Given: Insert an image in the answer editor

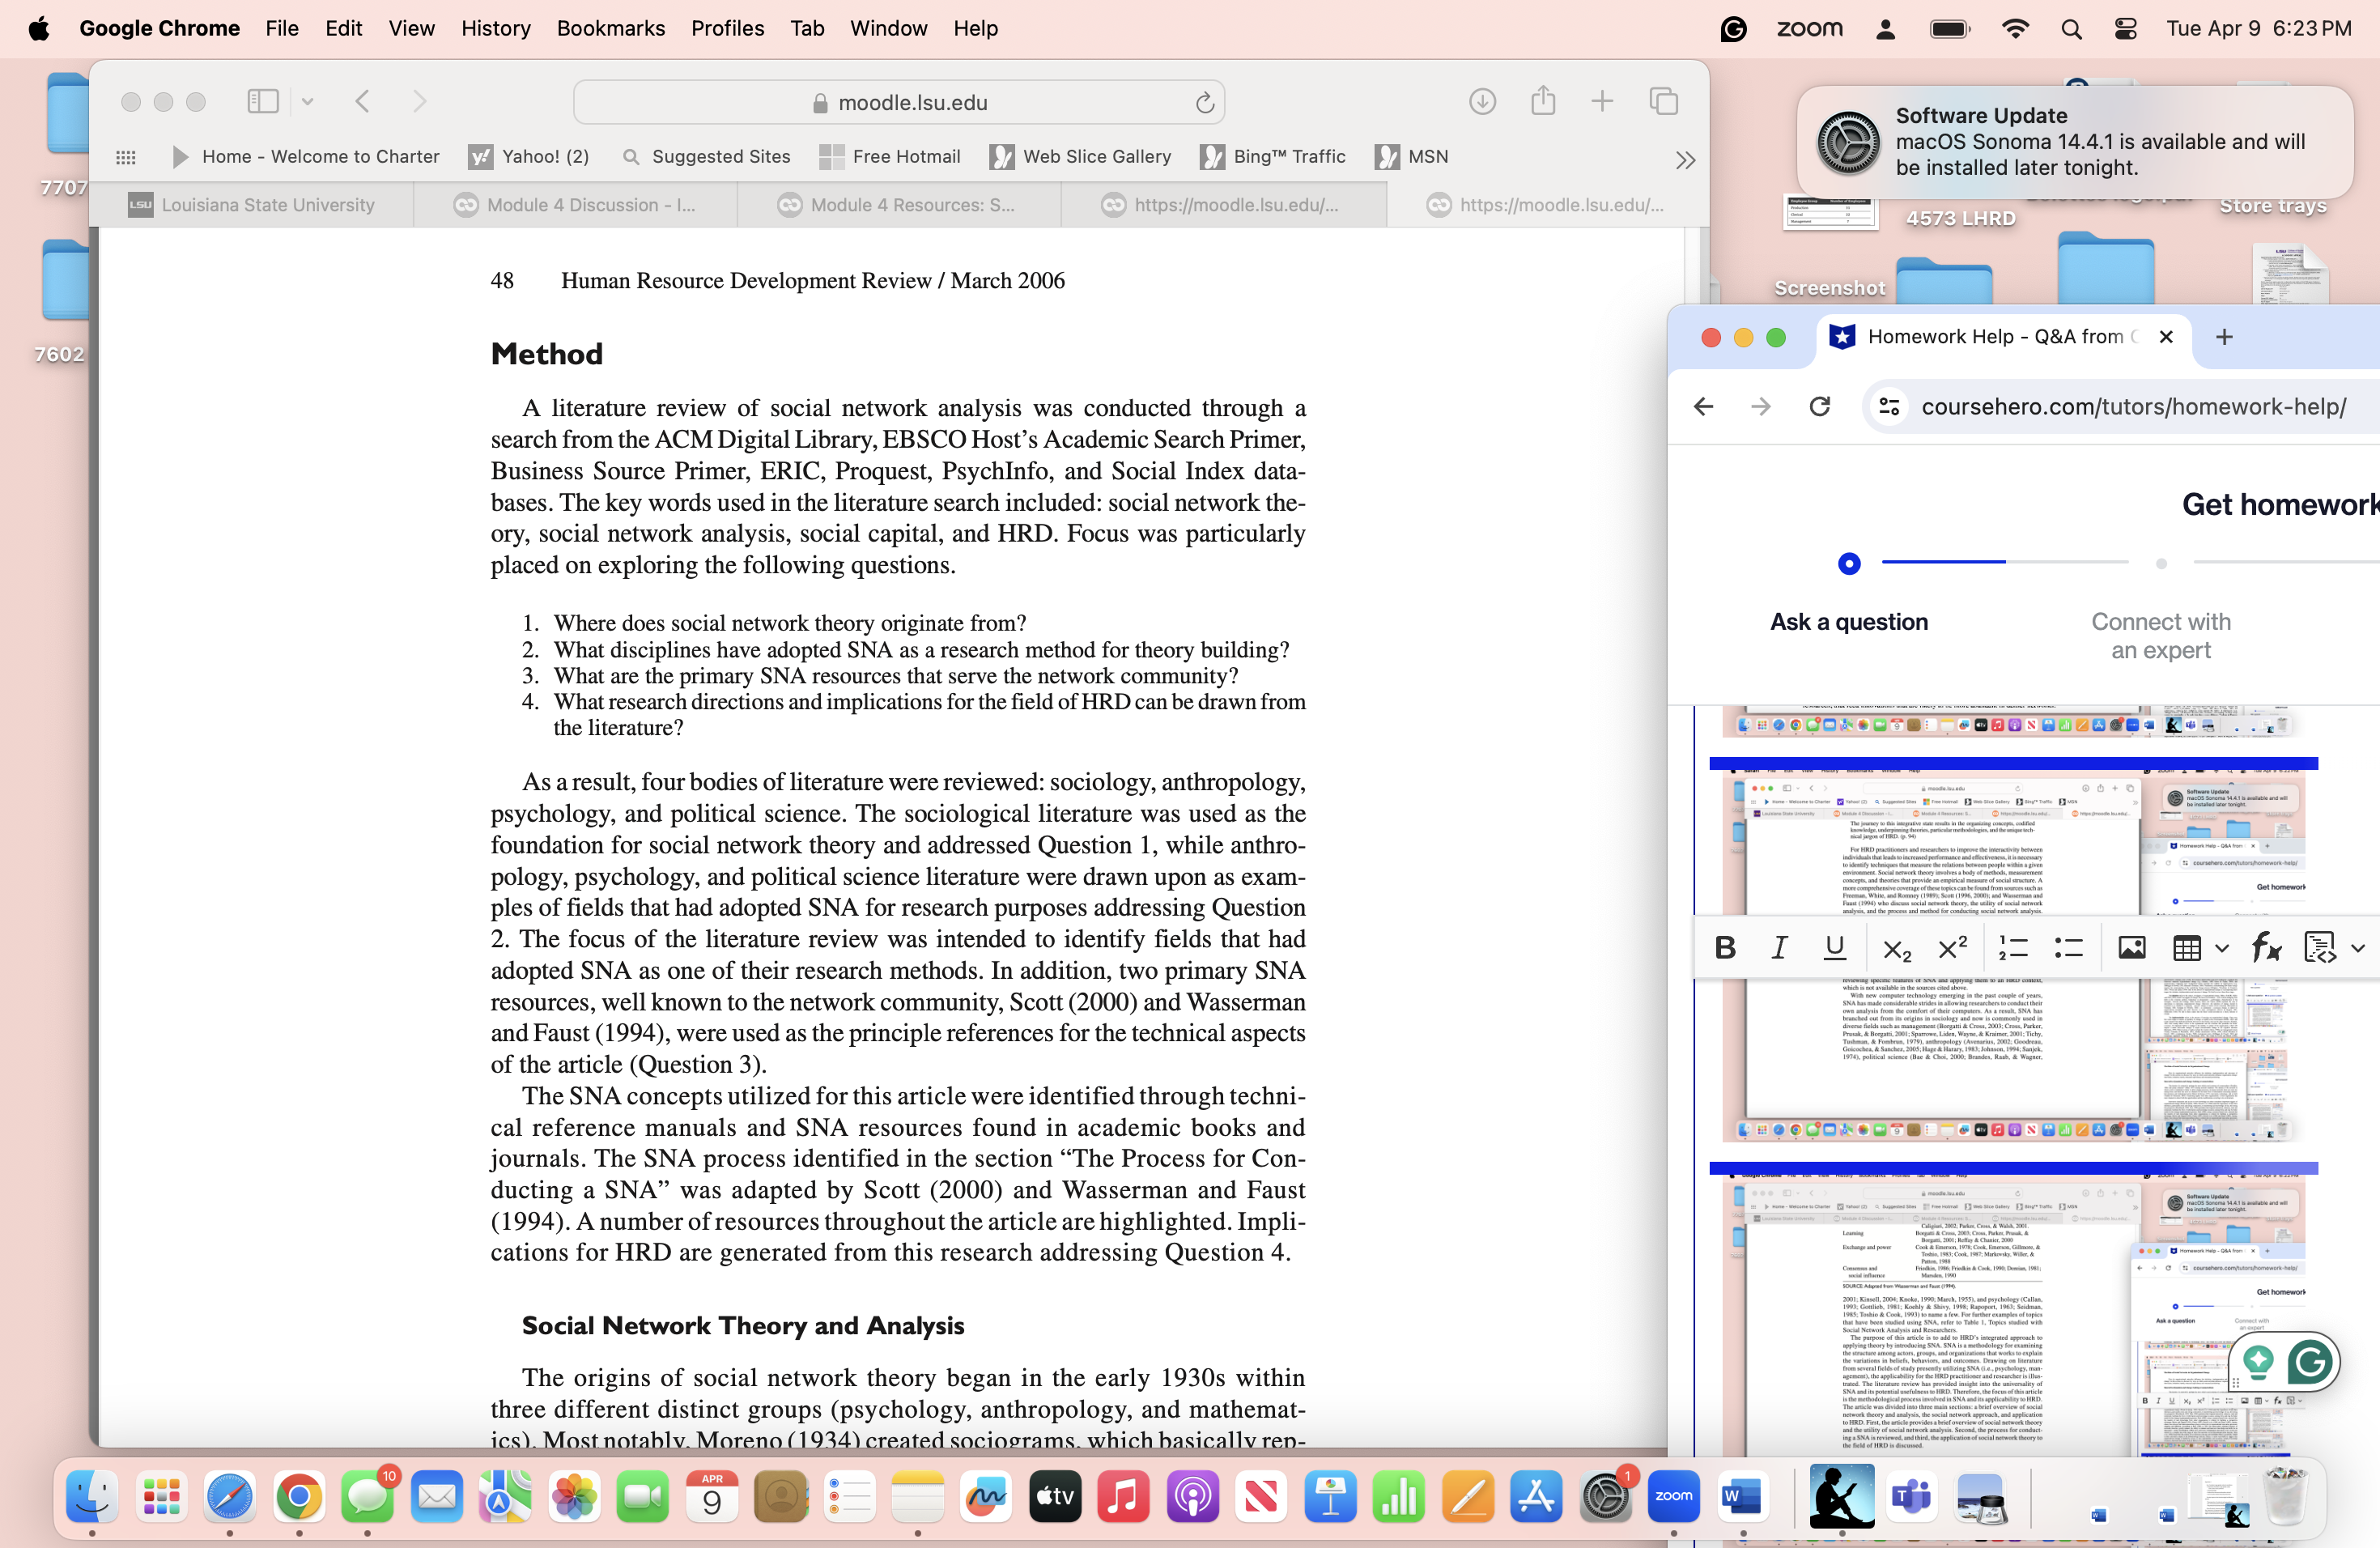Looking at the screenshot, I should 2132,947.
